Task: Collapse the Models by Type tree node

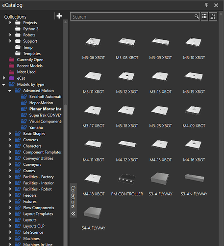Action: coord(3,85)
